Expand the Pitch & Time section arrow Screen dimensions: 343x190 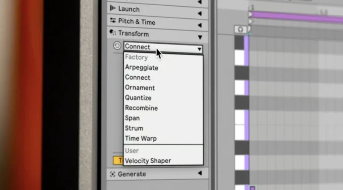200,25
